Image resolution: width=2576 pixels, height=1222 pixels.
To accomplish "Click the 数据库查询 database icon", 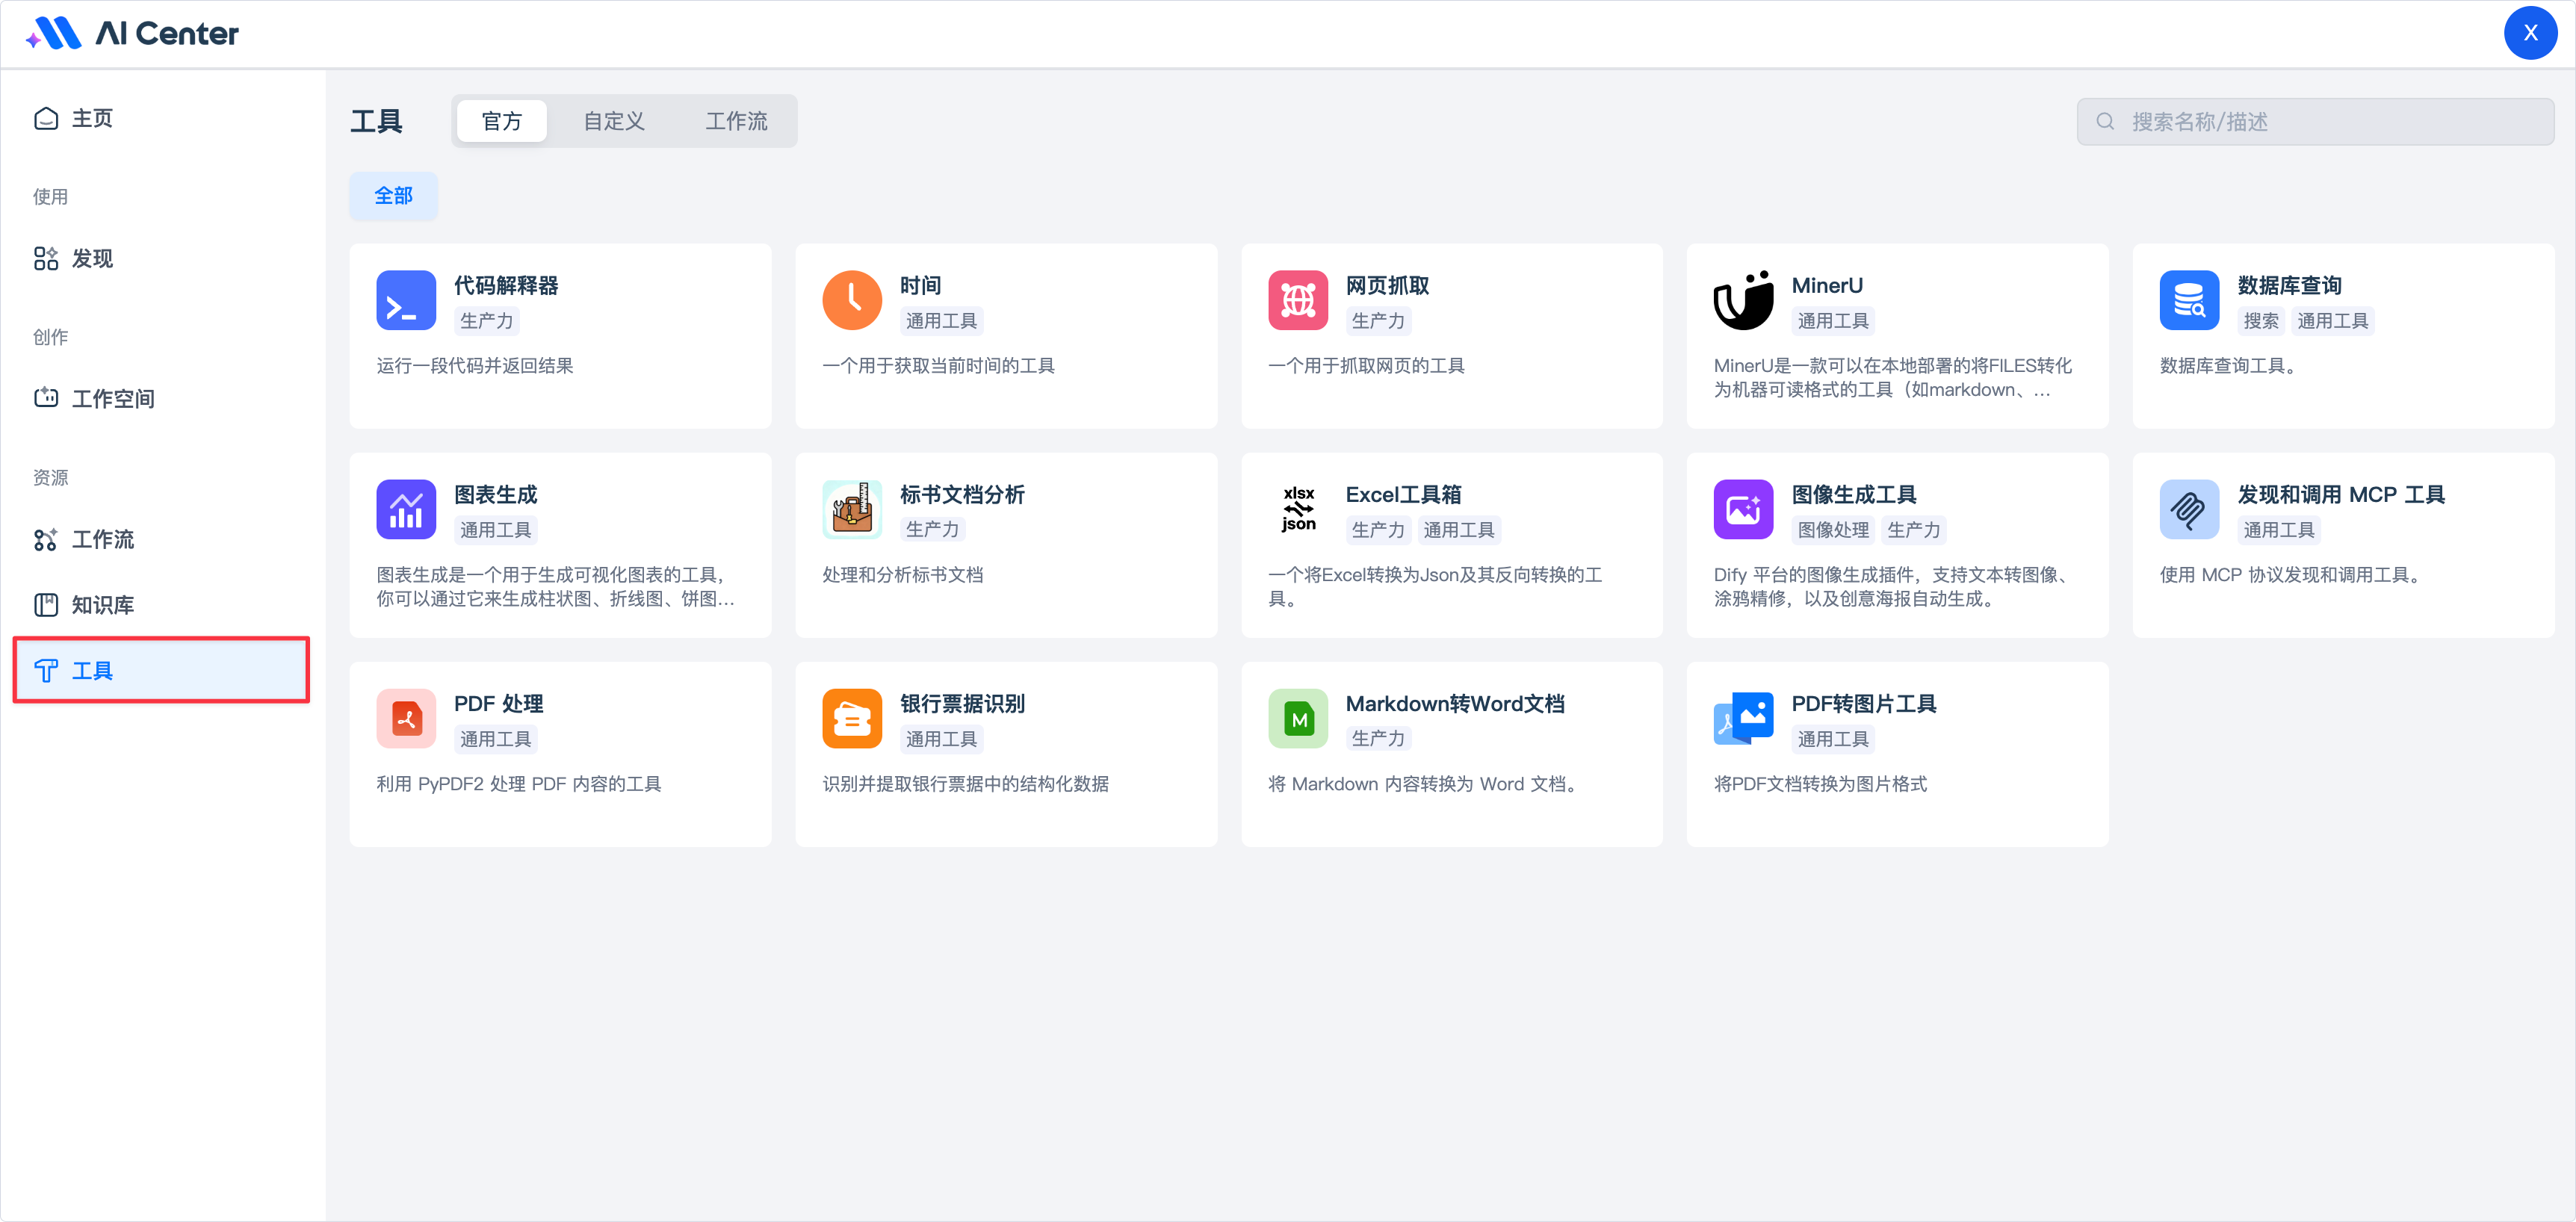I will (2188, 300).
